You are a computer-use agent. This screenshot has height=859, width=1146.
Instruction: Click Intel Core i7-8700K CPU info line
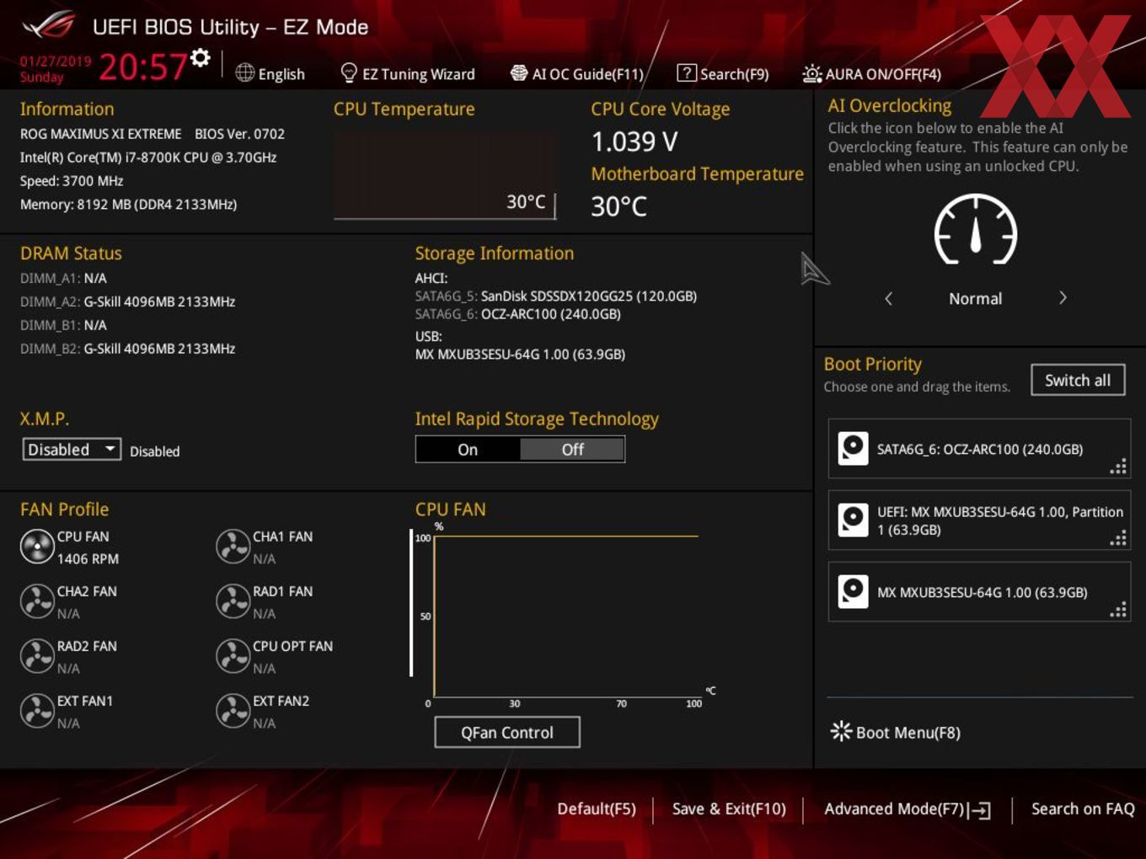pos(148,157)
